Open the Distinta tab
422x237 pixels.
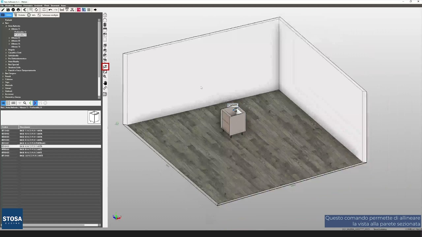(x=20, y=15)
